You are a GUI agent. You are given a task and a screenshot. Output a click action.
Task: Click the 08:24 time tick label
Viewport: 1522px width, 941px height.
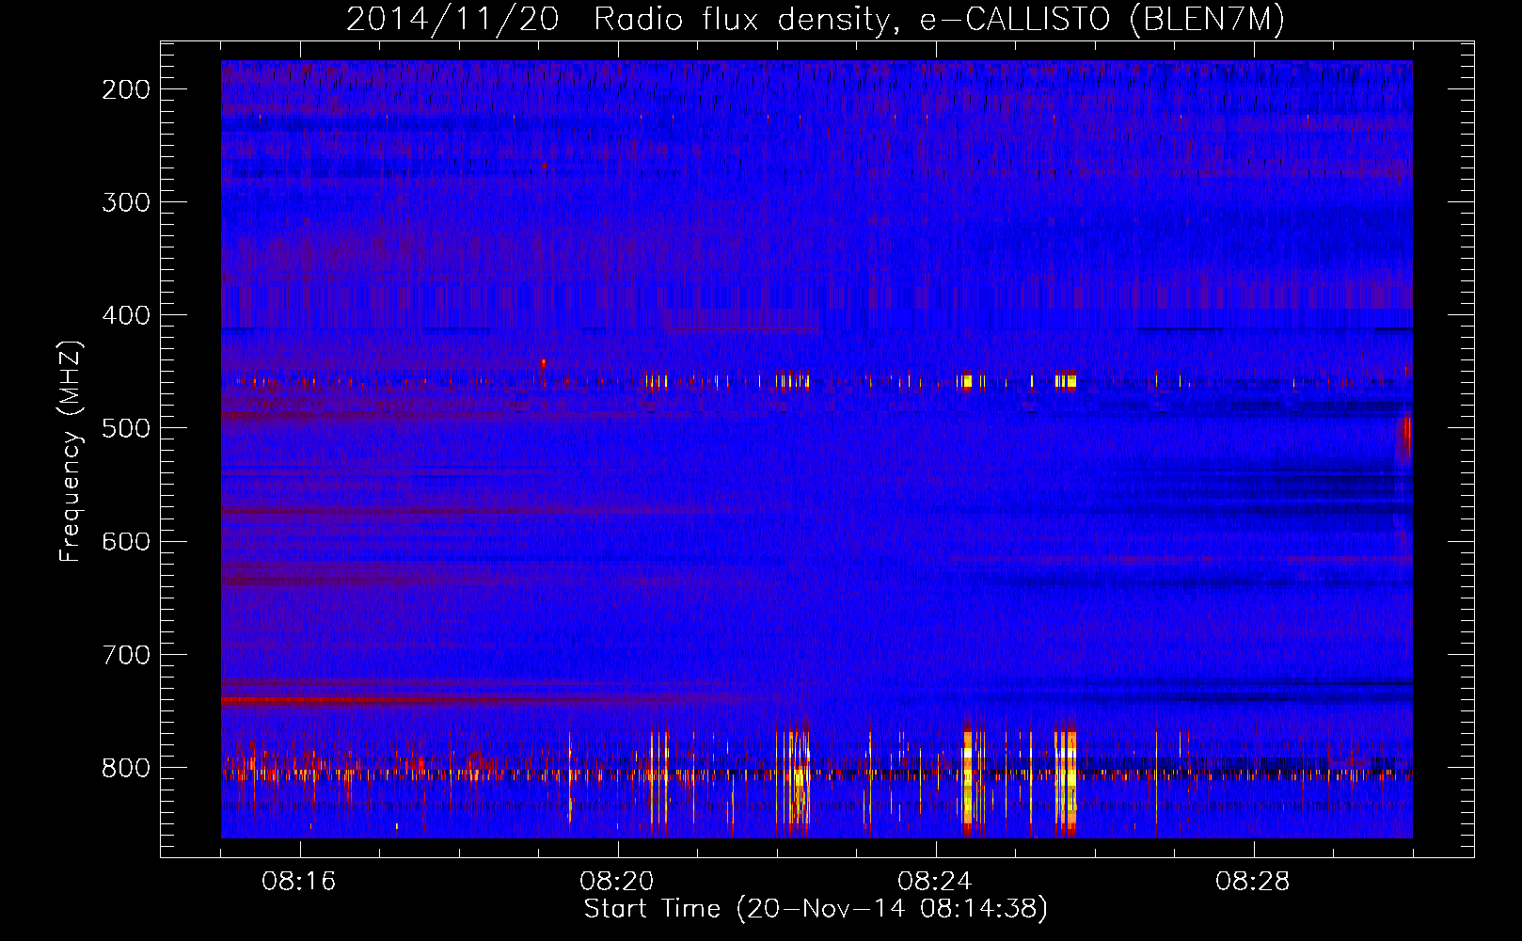(935, 882)
